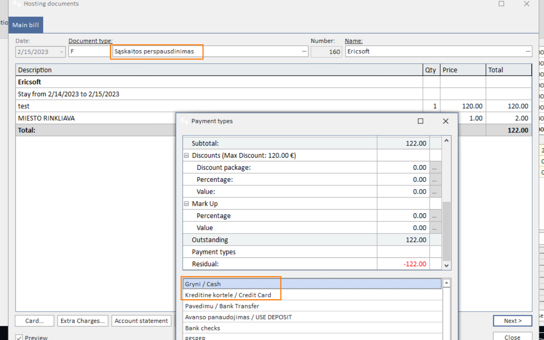Click the Total column header
The width and height of the screenshot is (544, 340).
click(x=509, y=70)
